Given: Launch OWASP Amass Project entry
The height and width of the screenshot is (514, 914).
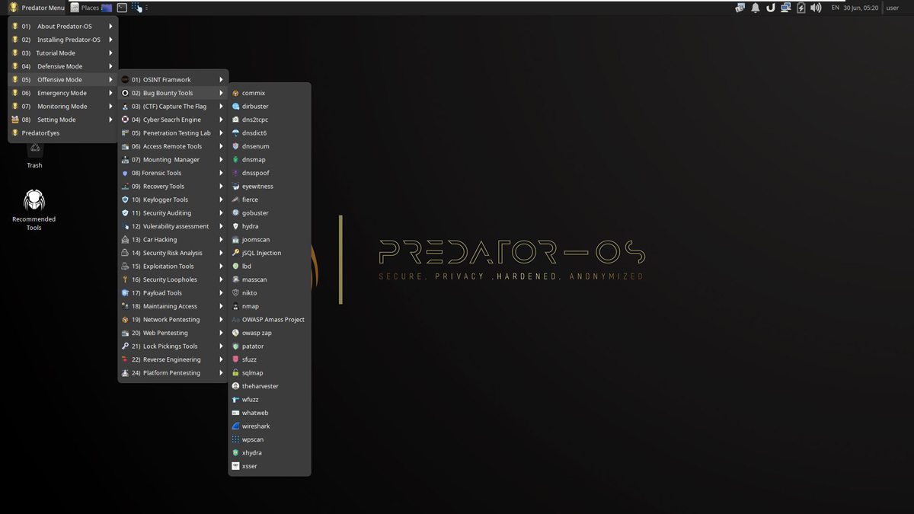Looking at the screenshot, I should pos(270,320).
